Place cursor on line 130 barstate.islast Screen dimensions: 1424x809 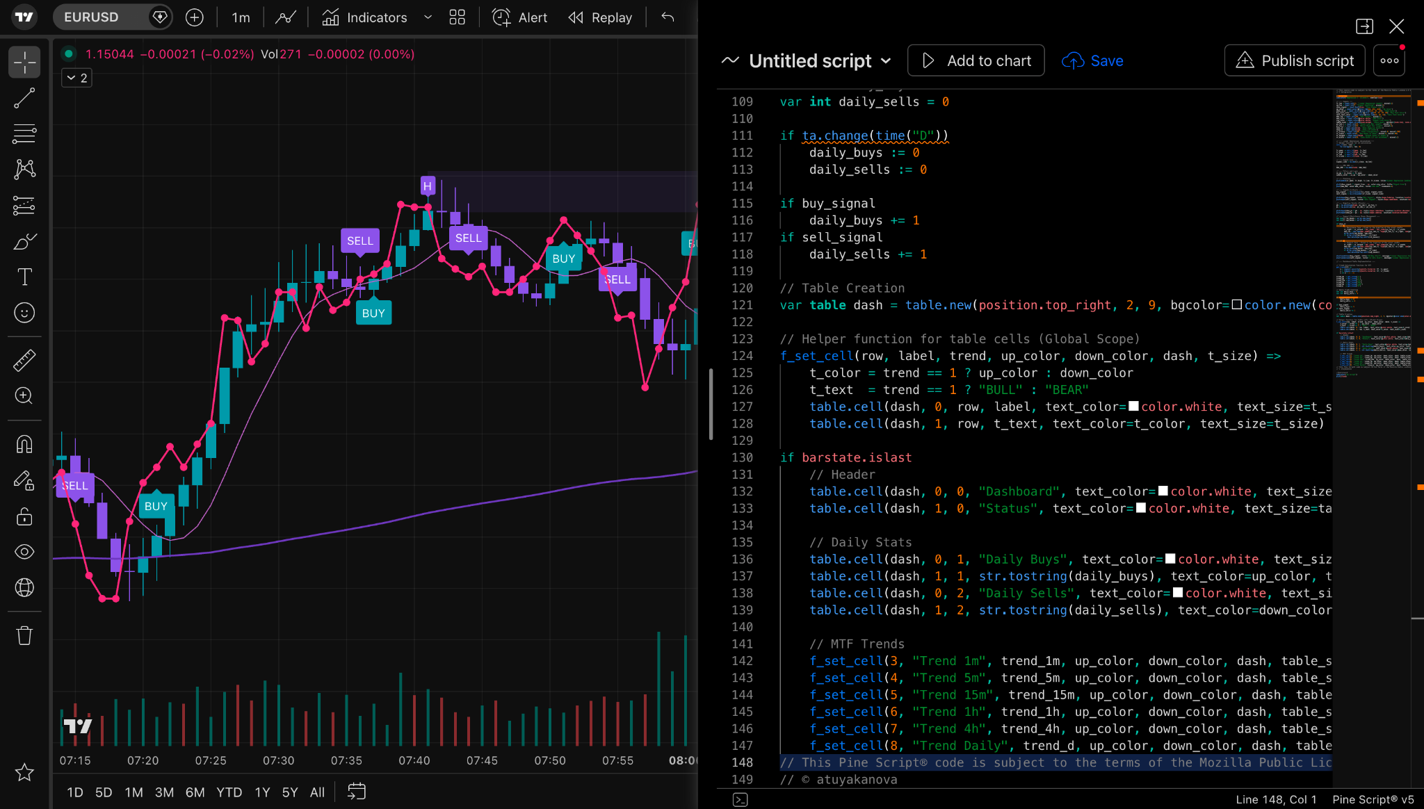(856, 457)
